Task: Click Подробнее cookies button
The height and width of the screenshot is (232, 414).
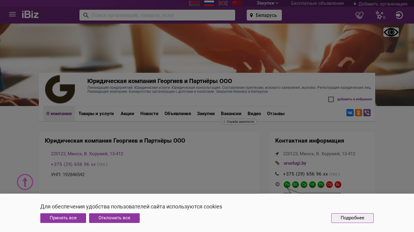Action: coord(352,218)
